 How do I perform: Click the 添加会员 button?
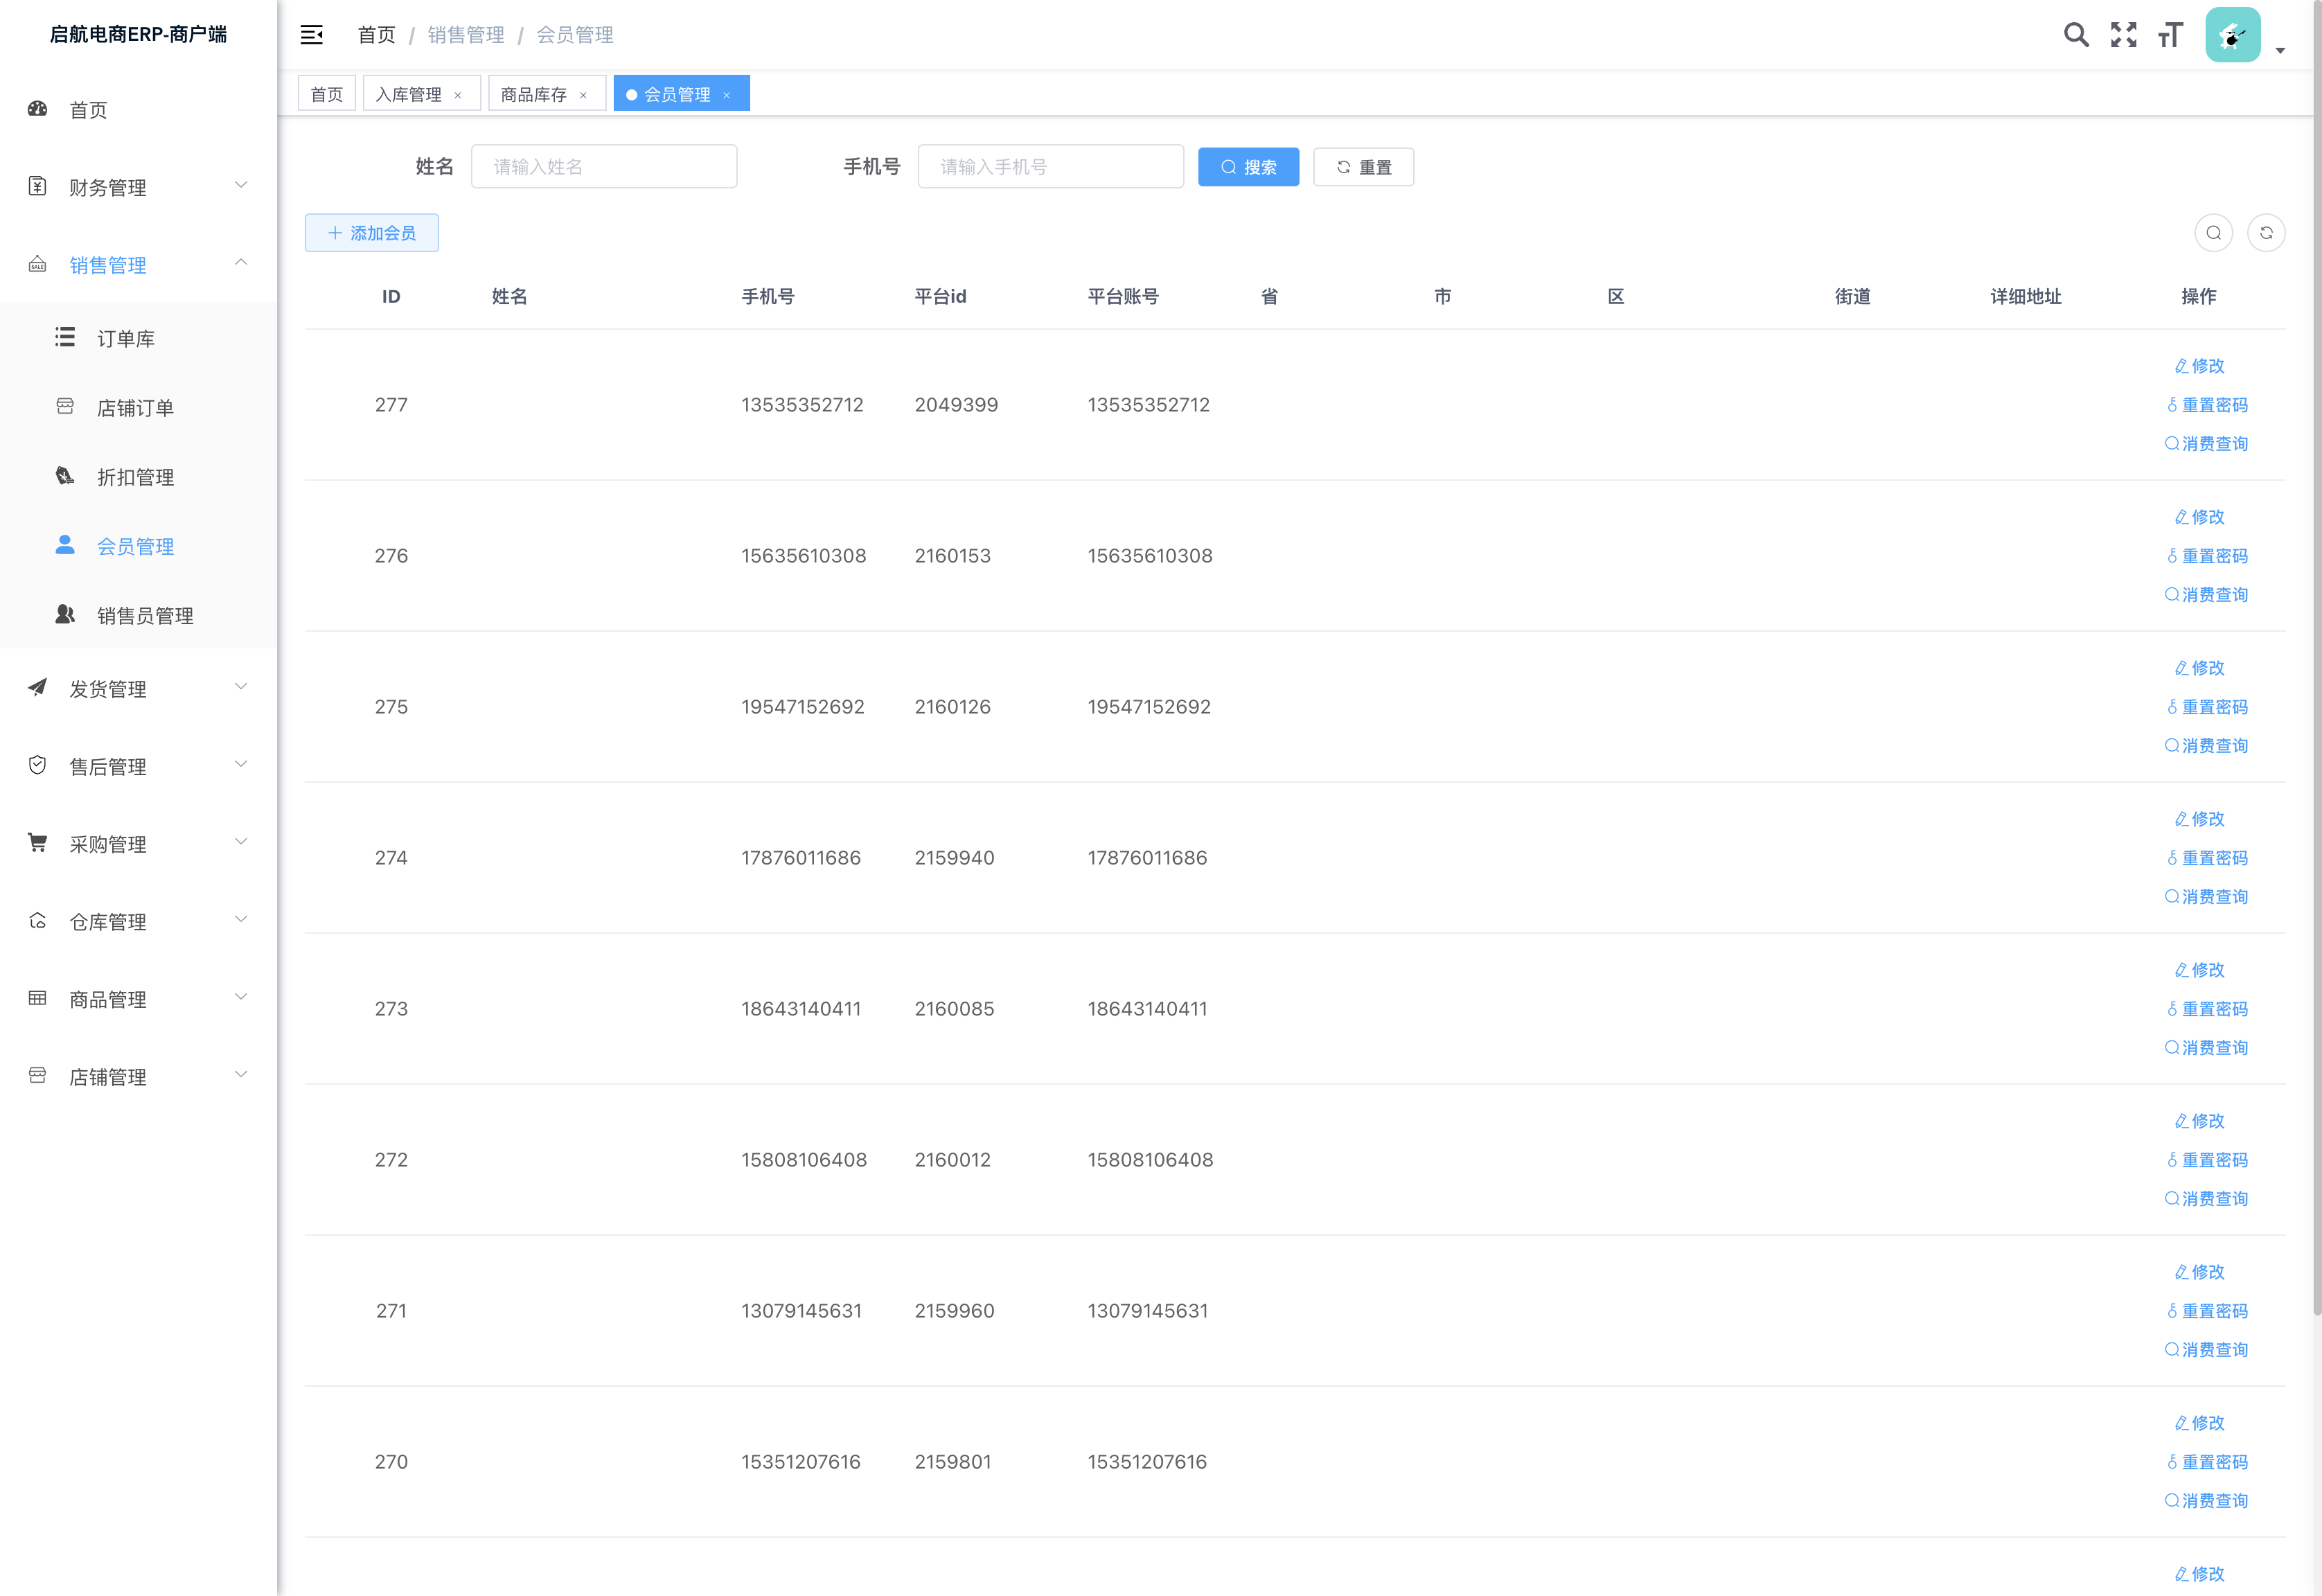tap(372, 233)
